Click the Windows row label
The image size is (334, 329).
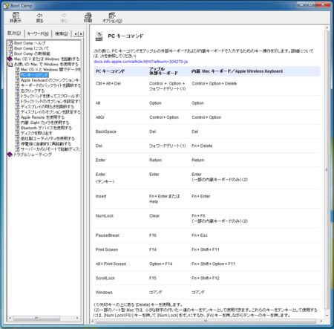[x=104, y=293]
